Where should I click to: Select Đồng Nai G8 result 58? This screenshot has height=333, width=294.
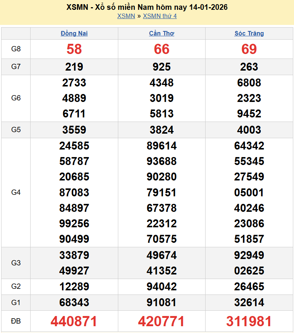click(74, 49)
